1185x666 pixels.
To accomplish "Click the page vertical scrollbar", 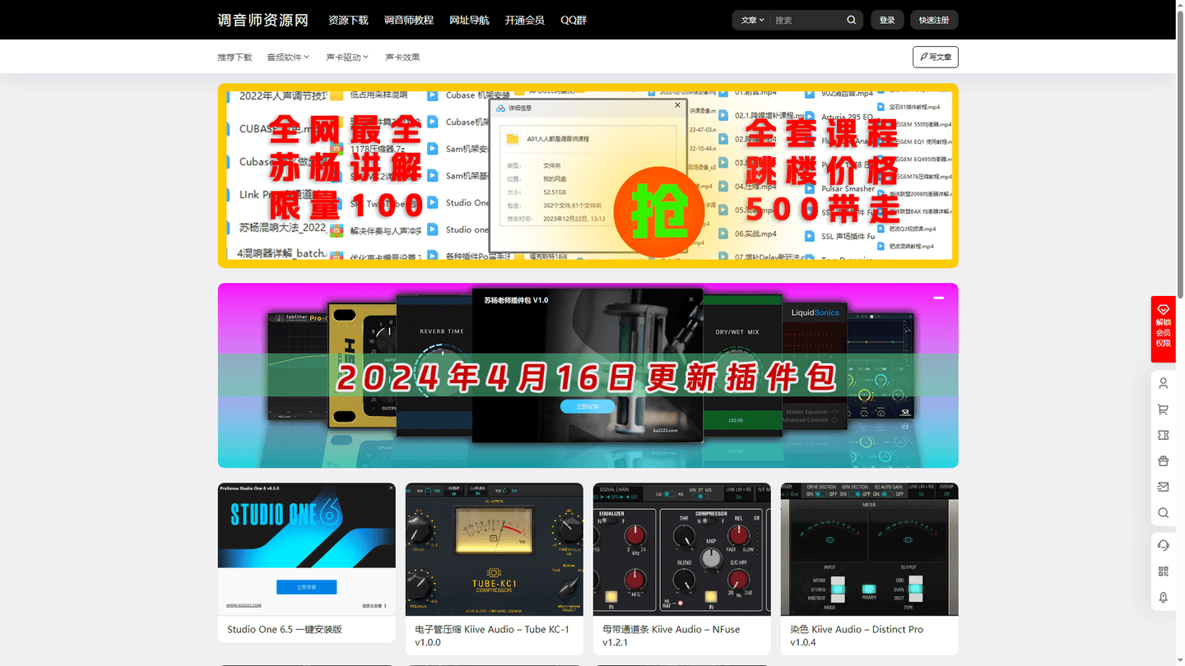I will (1180, 156).
